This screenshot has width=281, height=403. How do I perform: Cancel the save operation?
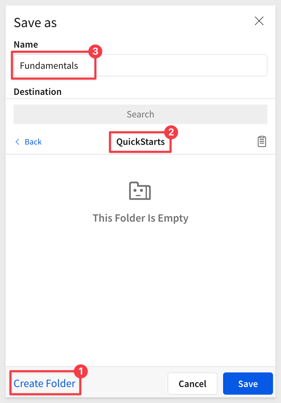tap(193, 384)
